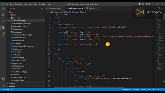This screenshot has width=165, height=93.
Task: Open the Run menu
Action: point(35,4)
